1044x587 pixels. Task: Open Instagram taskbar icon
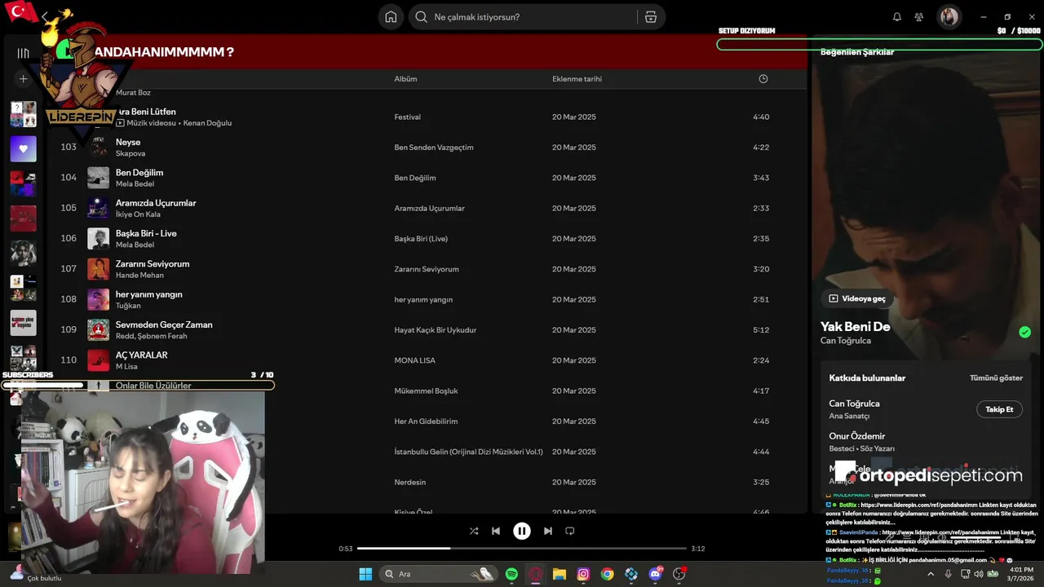pos(583,574)
